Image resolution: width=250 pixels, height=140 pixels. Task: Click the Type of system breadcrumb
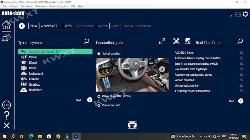click(84, 26)
